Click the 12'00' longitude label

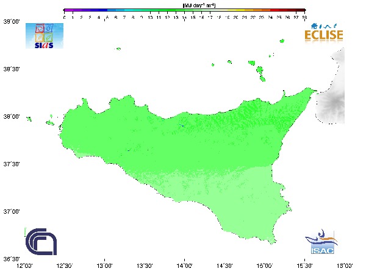[25, 265]
